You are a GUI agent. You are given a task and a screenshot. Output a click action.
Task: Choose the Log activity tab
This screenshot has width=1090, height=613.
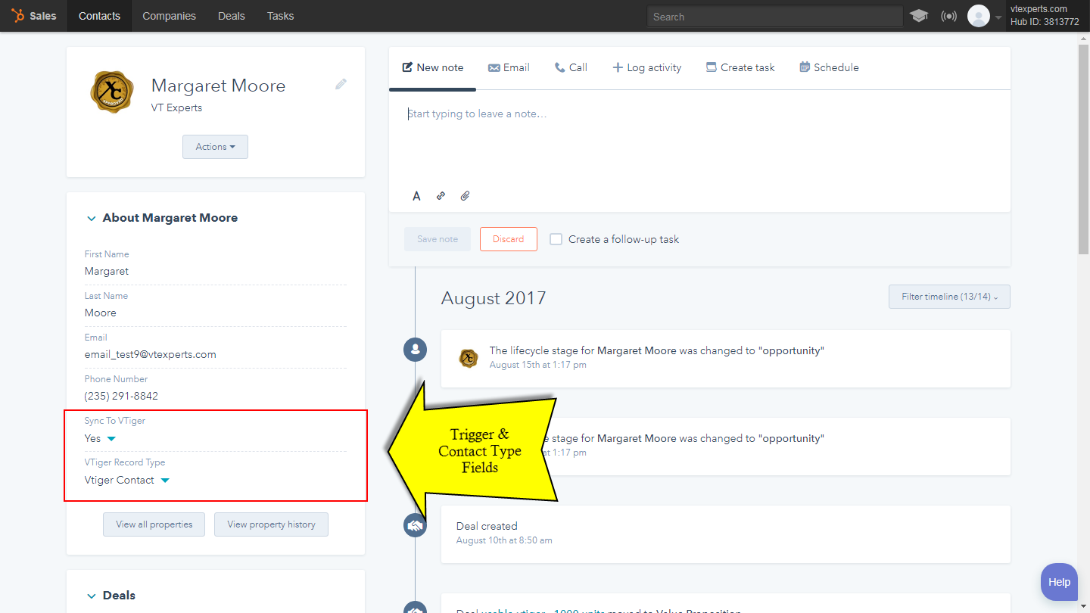(x=646, y=67)
